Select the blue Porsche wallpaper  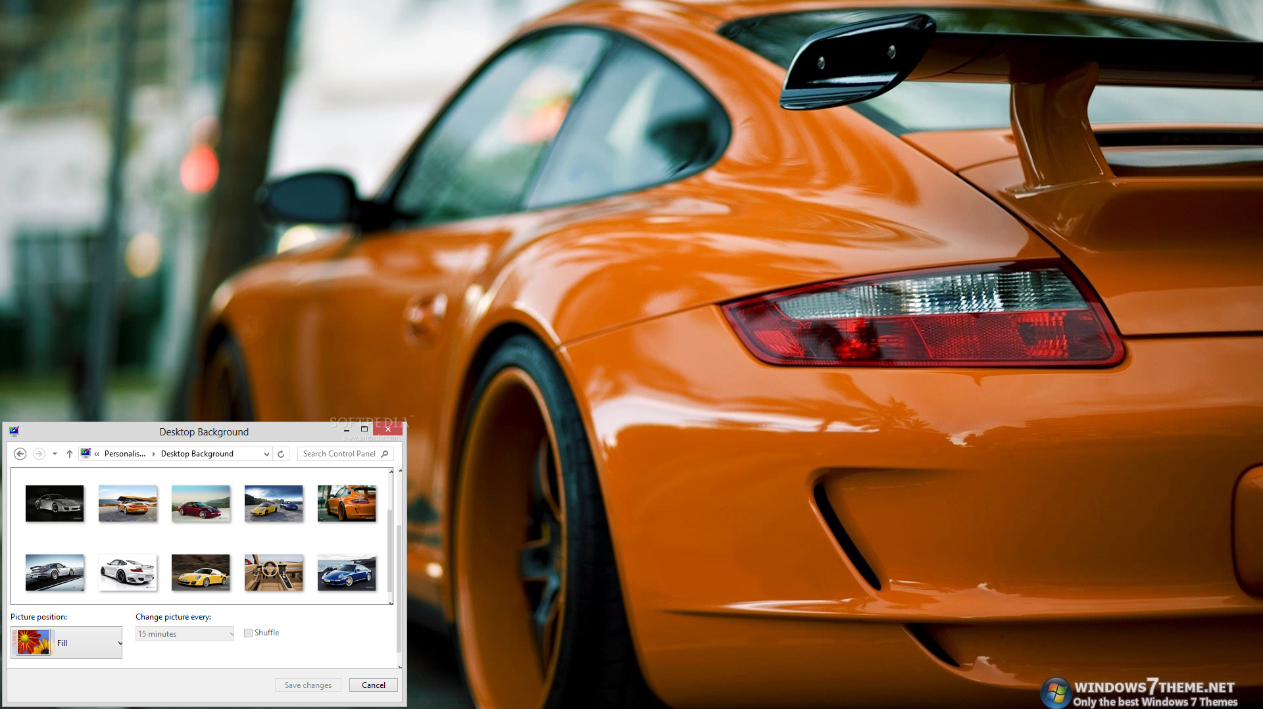[347, 572]
